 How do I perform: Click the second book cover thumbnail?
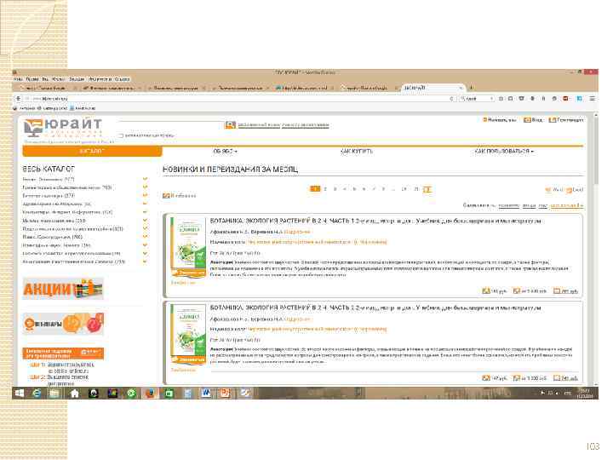click(x=188, y=334)
